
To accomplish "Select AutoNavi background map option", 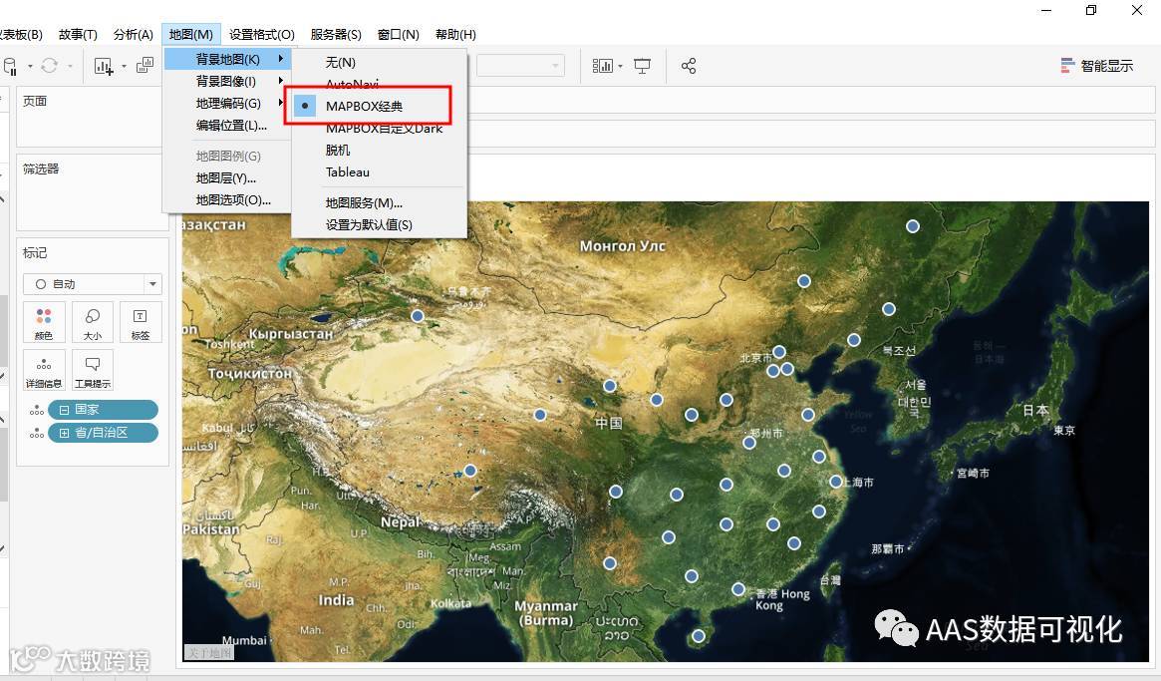I will pos(379,84).
